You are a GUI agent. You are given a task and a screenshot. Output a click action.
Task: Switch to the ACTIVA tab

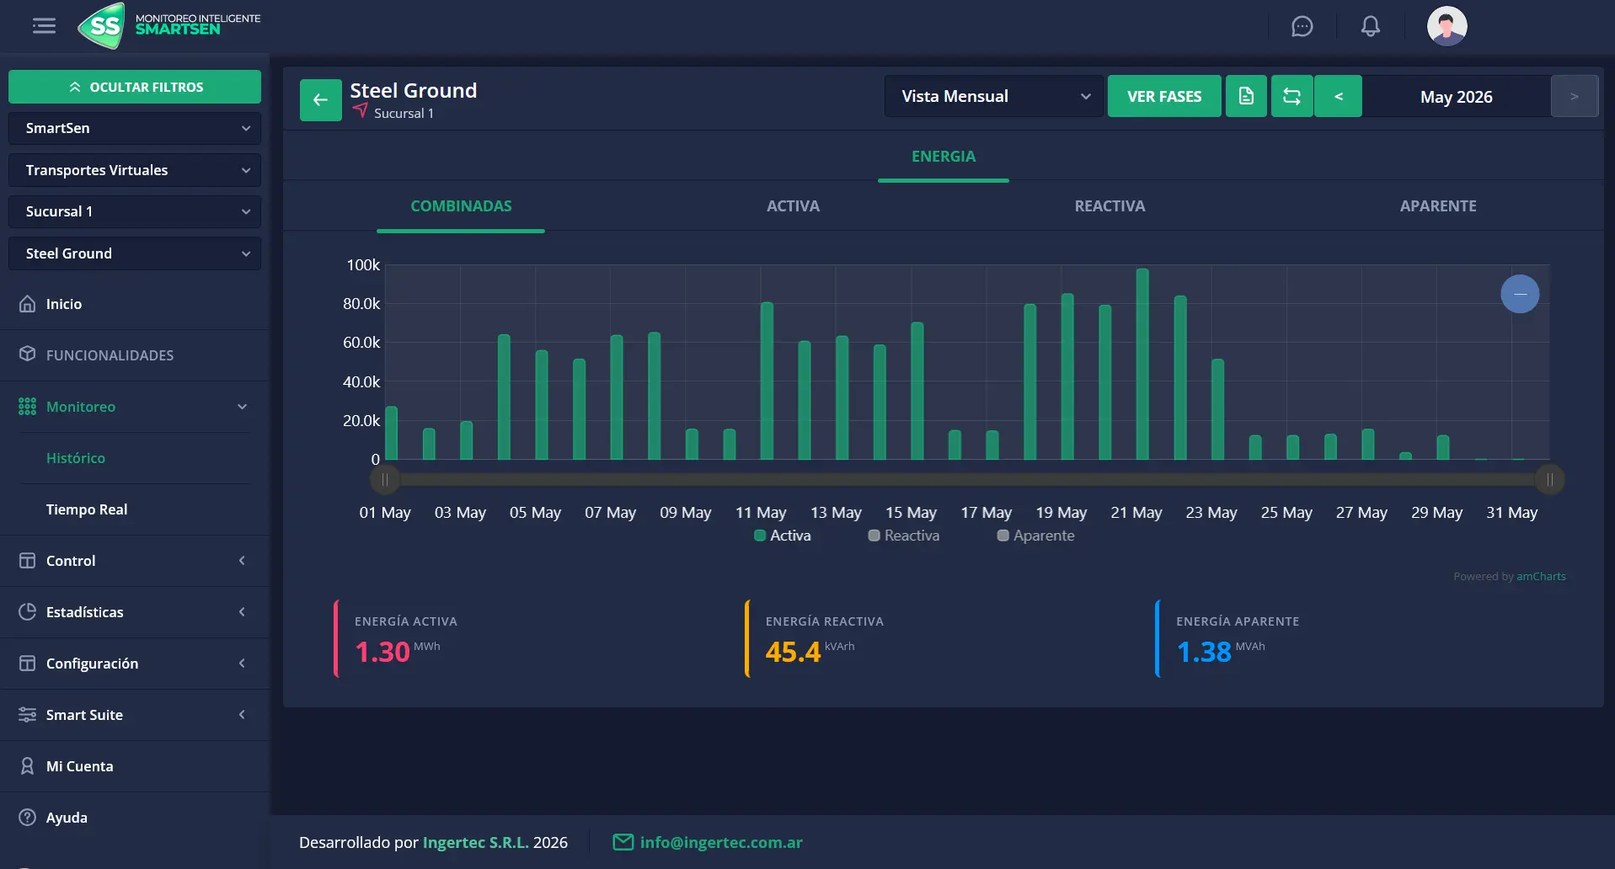tap(793, 206)
